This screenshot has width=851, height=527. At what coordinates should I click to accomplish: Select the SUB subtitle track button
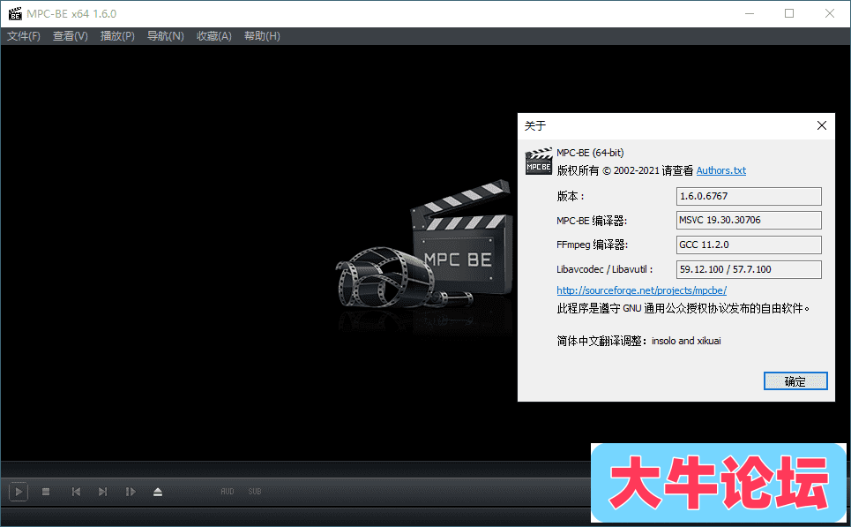click(255, 491)
